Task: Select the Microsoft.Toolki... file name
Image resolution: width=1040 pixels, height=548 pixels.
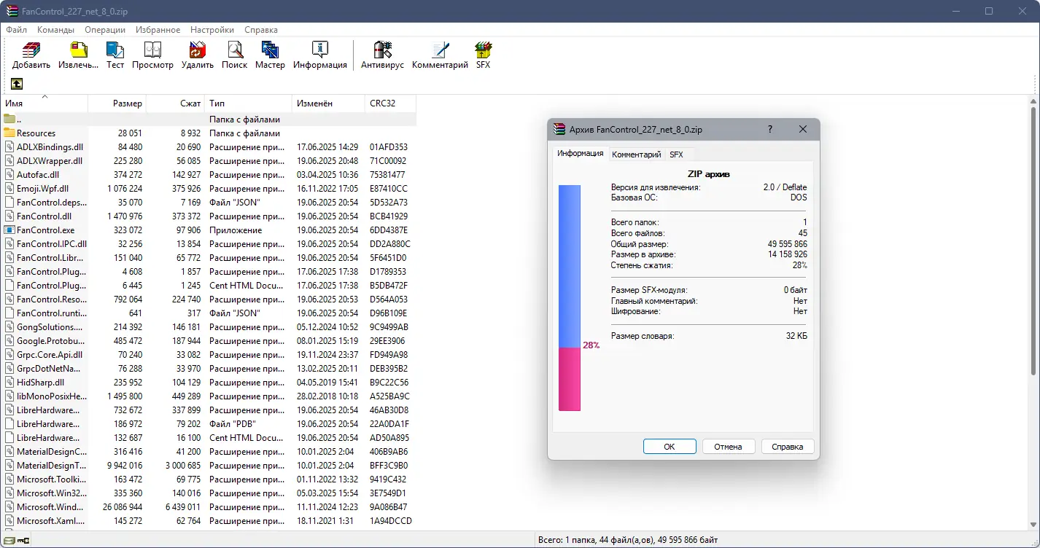Action: [52, 479]
